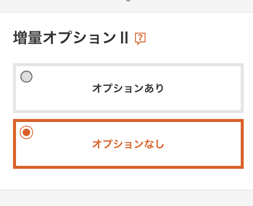
Task: Open the help tooltip beside 増量オプションII
Action: coord(140,39)
